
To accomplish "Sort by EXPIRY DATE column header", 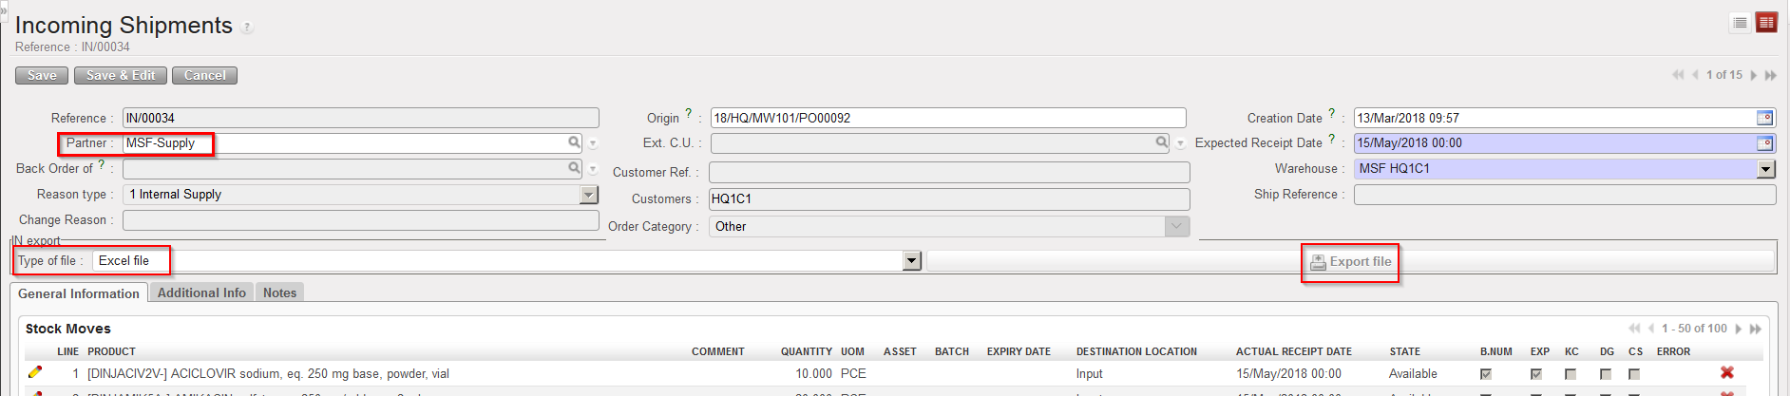I will [x=1019, y=351].
